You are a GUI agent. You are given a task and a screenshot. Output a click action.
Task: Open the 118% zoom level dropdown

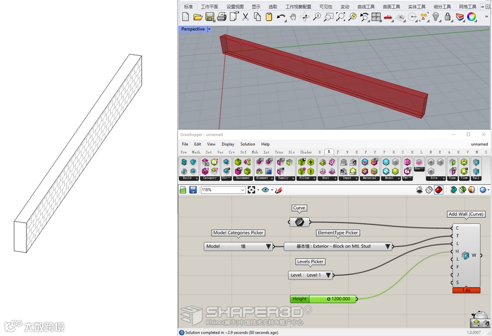pyautogui.click(x=242, y=190)
